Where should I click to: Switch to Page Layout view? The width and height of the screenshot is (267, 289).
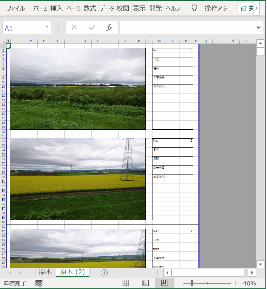tap(145, 283)
